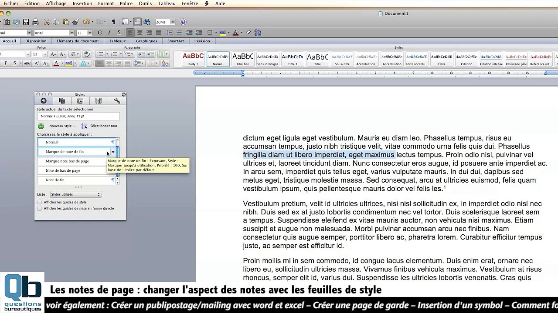Click the Paste clipboard icon
The height and width of the screenshot is (313, 558).
coord(66,22)
